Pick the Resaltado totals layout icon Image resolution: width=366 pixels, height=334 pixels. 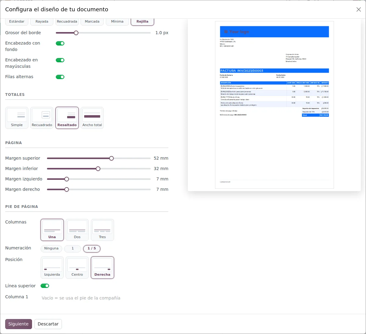point(67,118)
